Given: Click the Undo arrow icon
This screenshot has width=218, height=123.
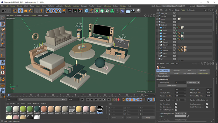Looking at the screenshot, I should (x=4, y=11).
